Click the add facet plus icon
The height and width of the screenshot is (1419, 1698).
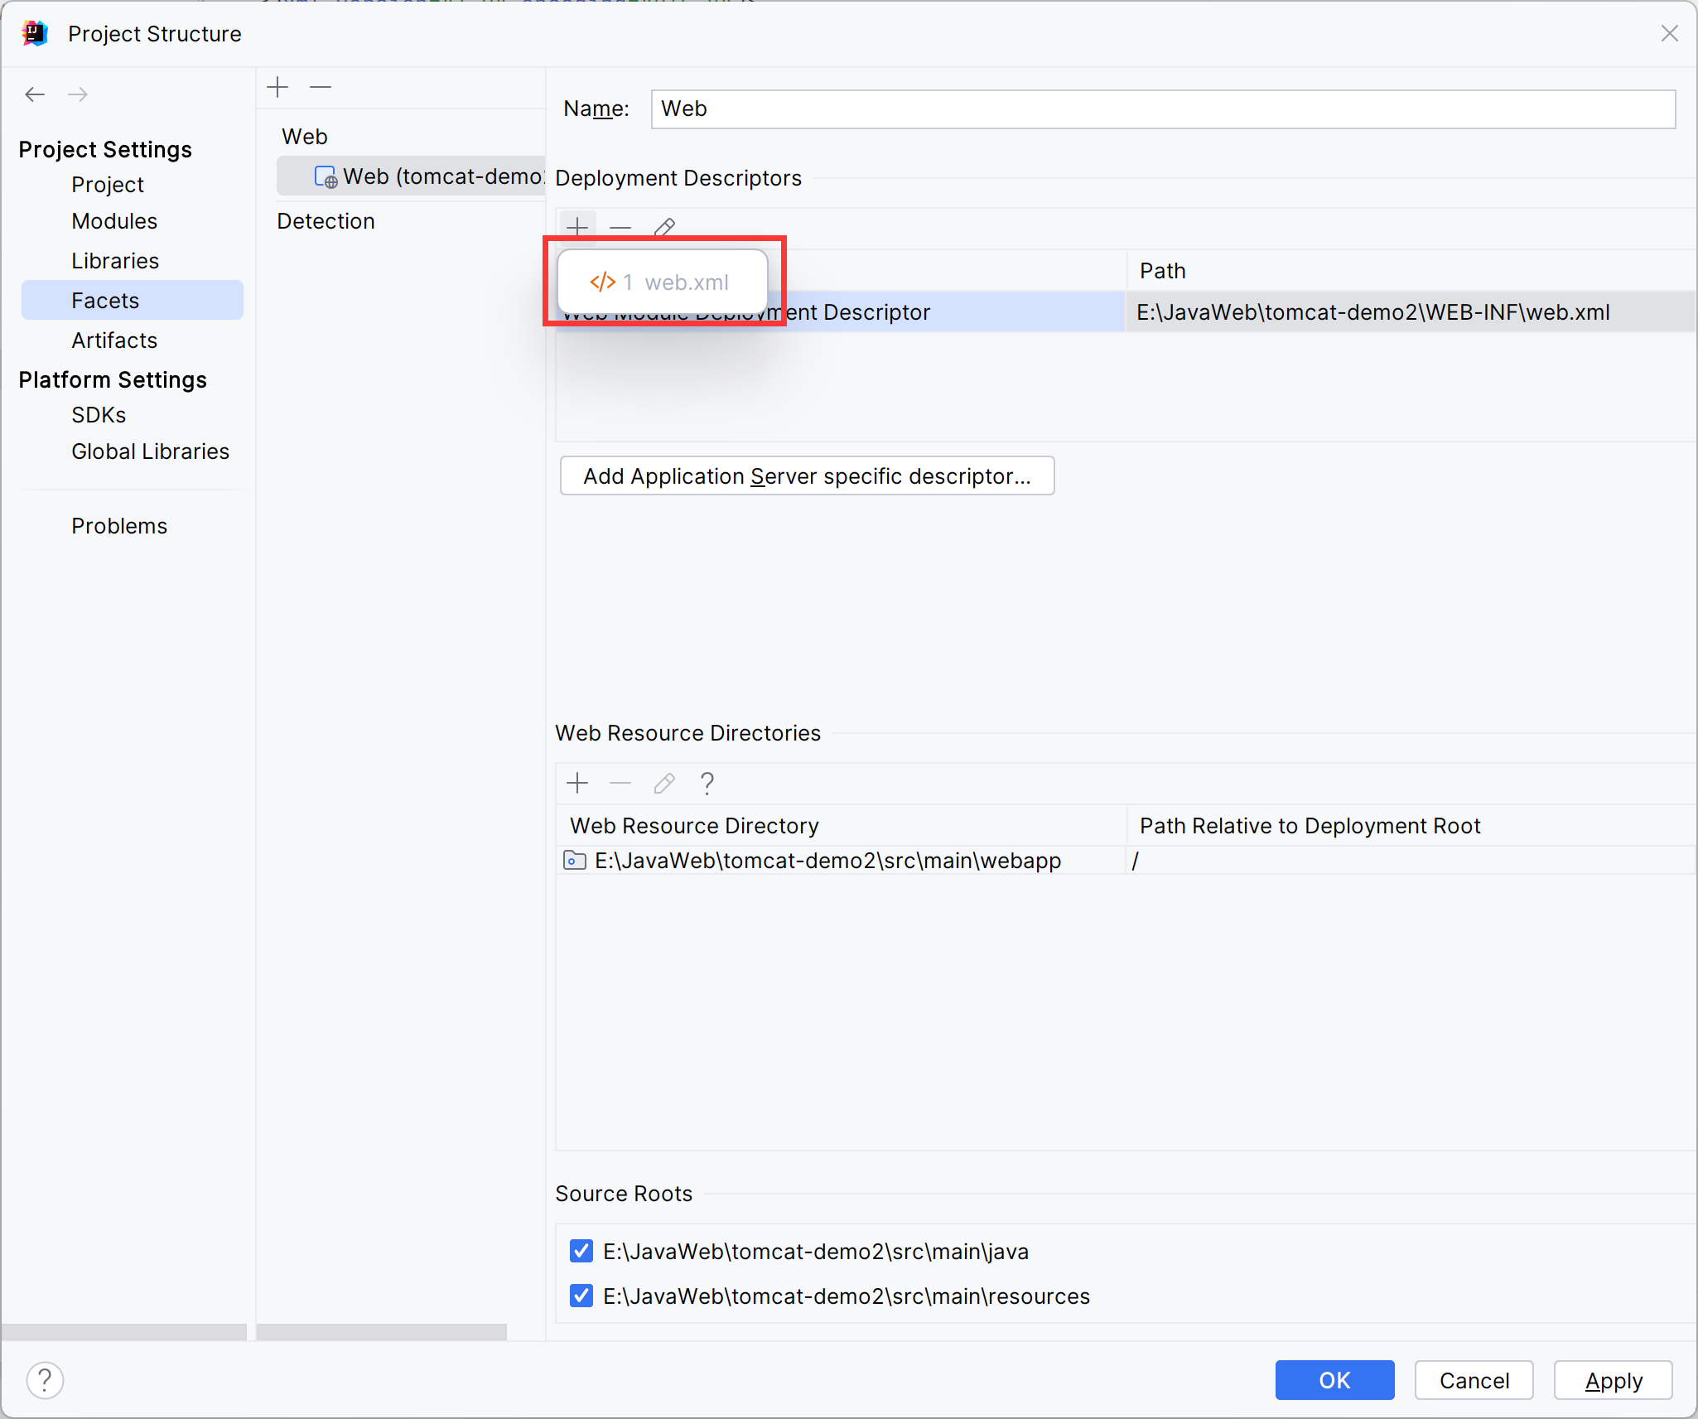(278, 87)
